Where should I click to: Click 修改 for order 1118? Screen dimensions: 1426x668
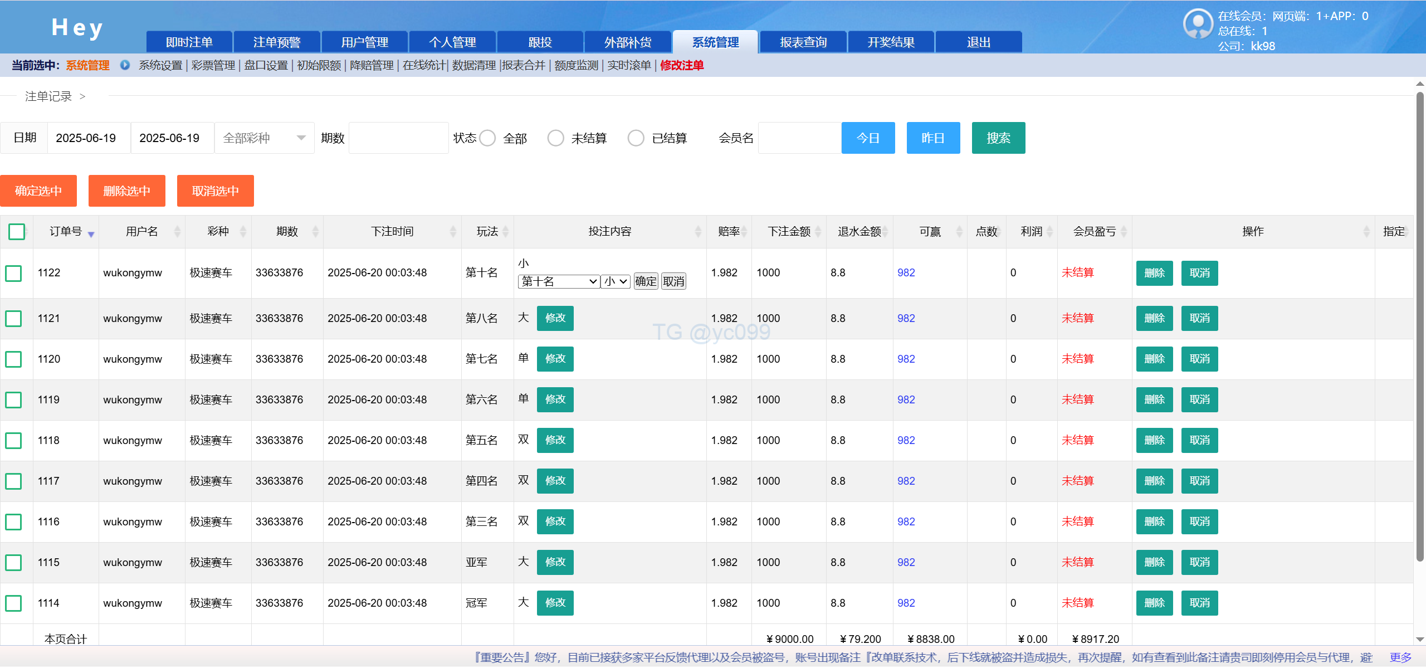coord(555,440)
